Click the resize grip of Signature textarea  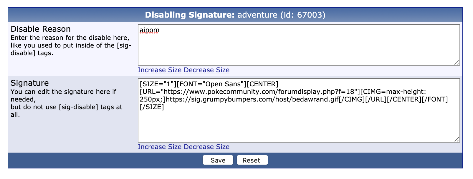click(457, 139)
